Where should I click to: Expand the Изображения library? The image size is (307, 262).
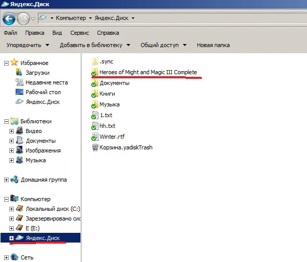12,151
